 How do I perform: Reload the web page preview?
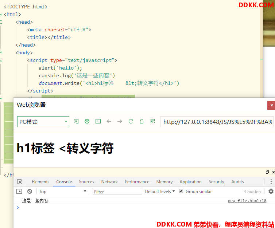point(131,121)
